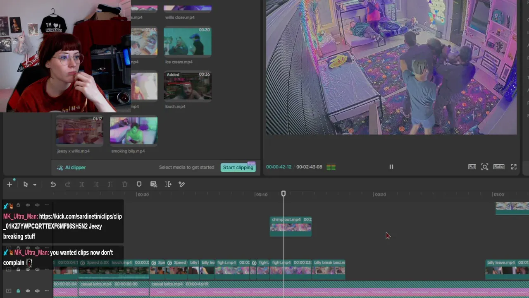The height and width of the screenshot is (298, 529).
Task: Pause the preview playback
Action: tap(391, 167)
